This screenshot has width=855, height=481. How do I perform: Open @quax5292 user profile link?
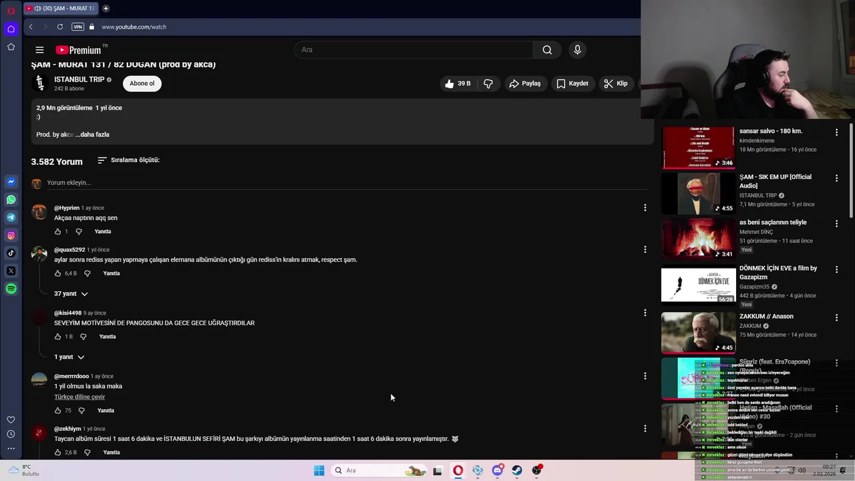[x=69, y=250]
